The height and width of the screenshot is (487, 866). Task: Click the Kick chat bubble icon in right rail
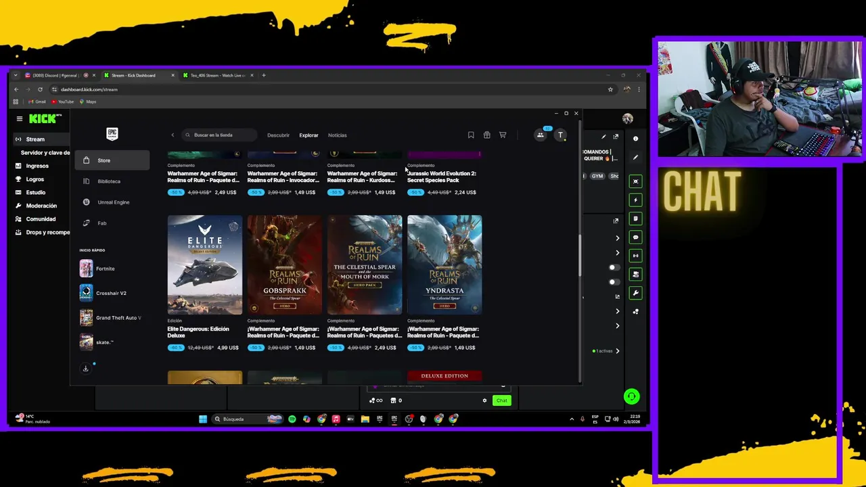pyautogui.click(x=635, y=237)
